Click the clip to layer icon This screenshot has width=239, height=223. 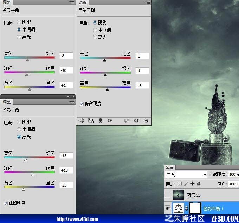pos(101,121)
